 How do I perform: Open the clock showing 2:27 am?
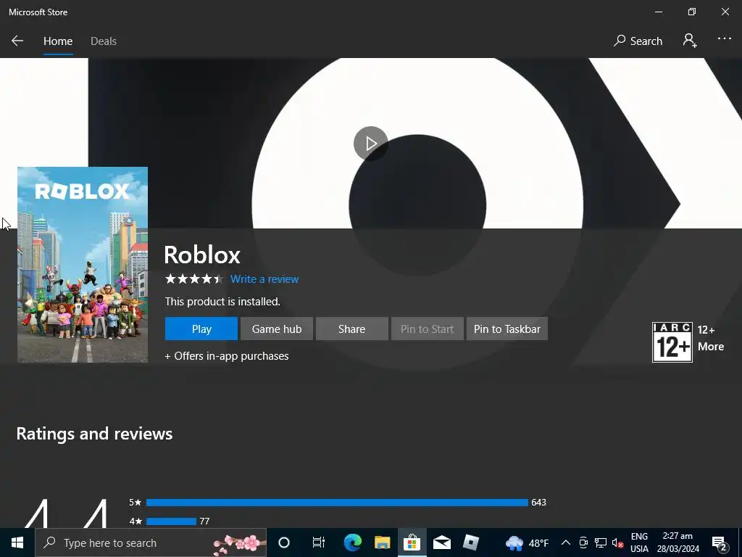coord(678,542)
